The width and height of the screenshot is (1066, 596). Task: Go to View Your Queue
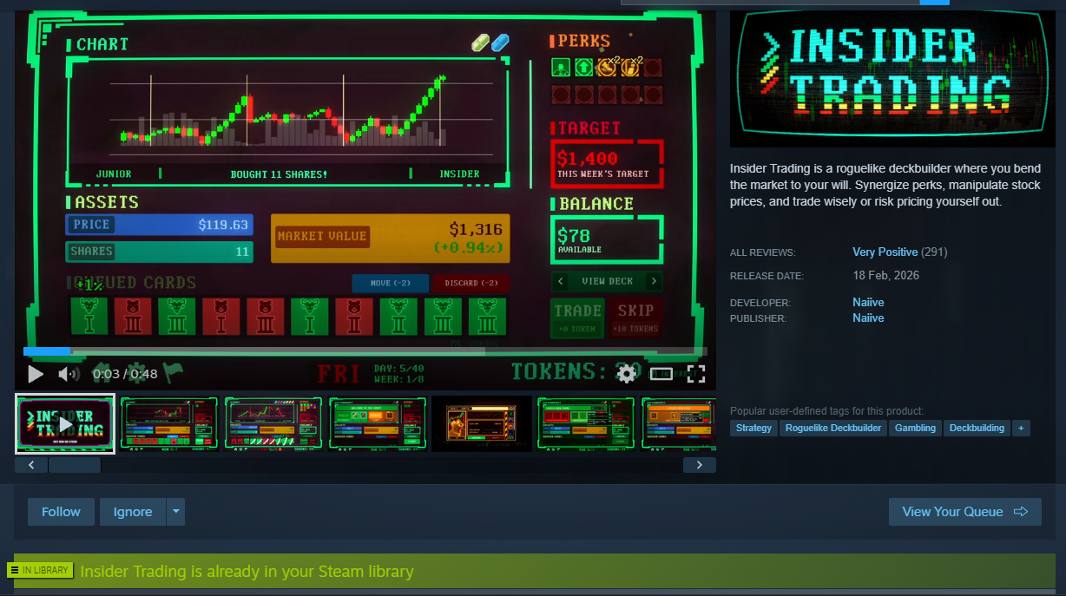click(x=964, y=512)
